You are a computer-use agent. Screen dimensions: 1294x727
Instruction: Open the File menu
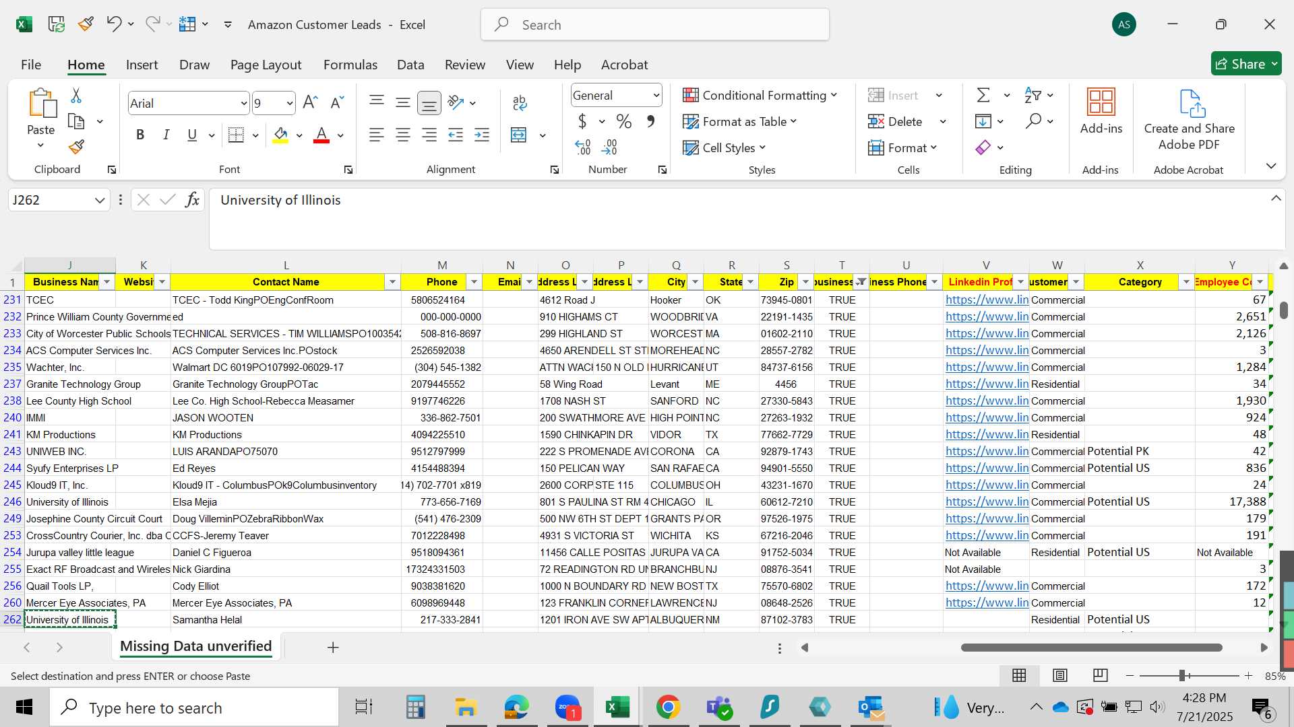31,65
